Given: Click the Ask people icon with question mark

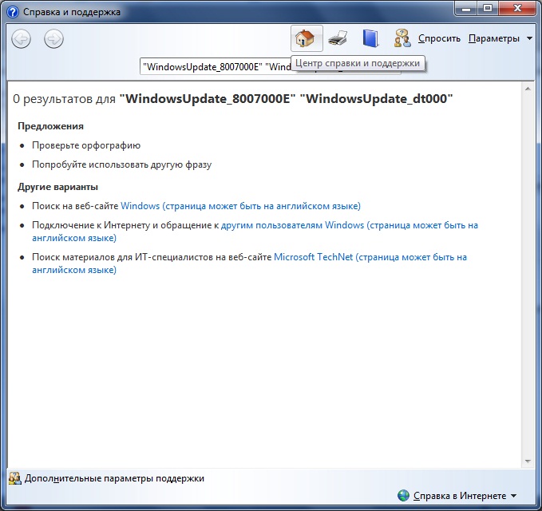Looking at the screenshot, I should 402,38.
